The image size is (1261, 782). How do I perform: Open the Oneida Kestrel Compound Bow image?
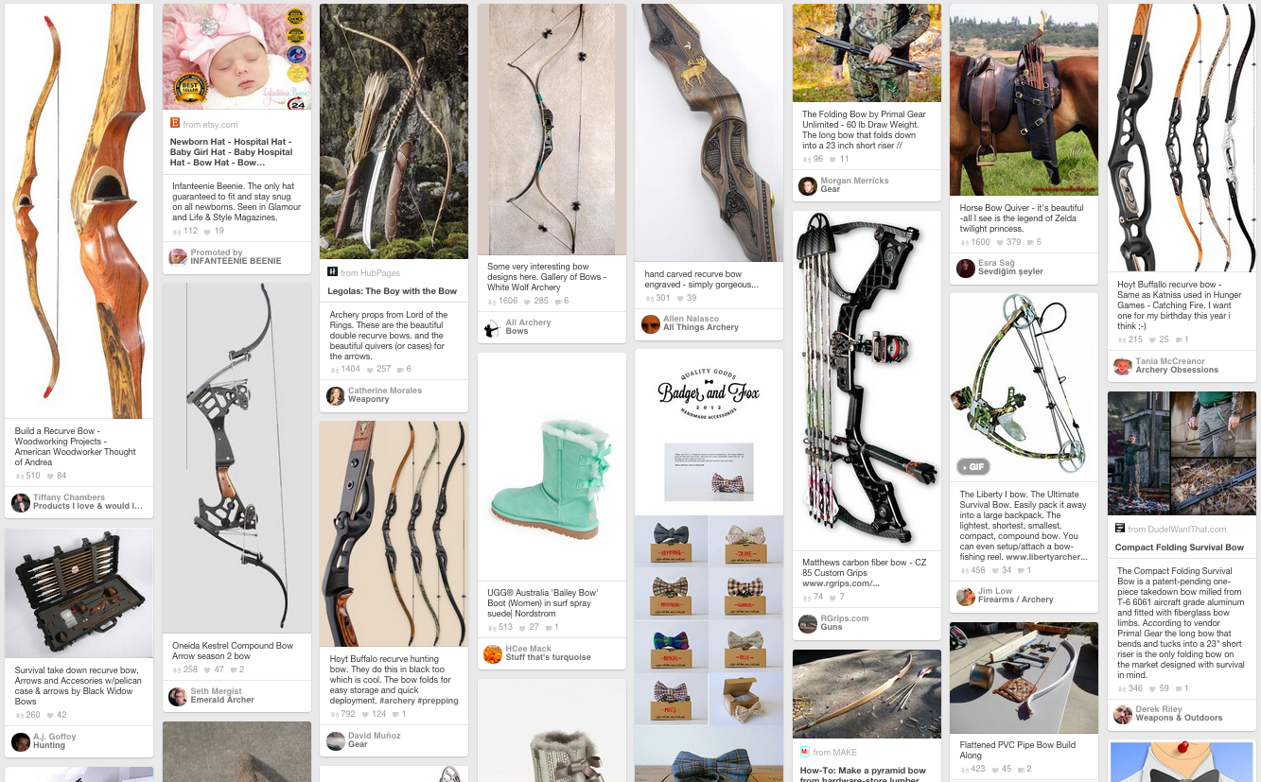pos(236,458)
